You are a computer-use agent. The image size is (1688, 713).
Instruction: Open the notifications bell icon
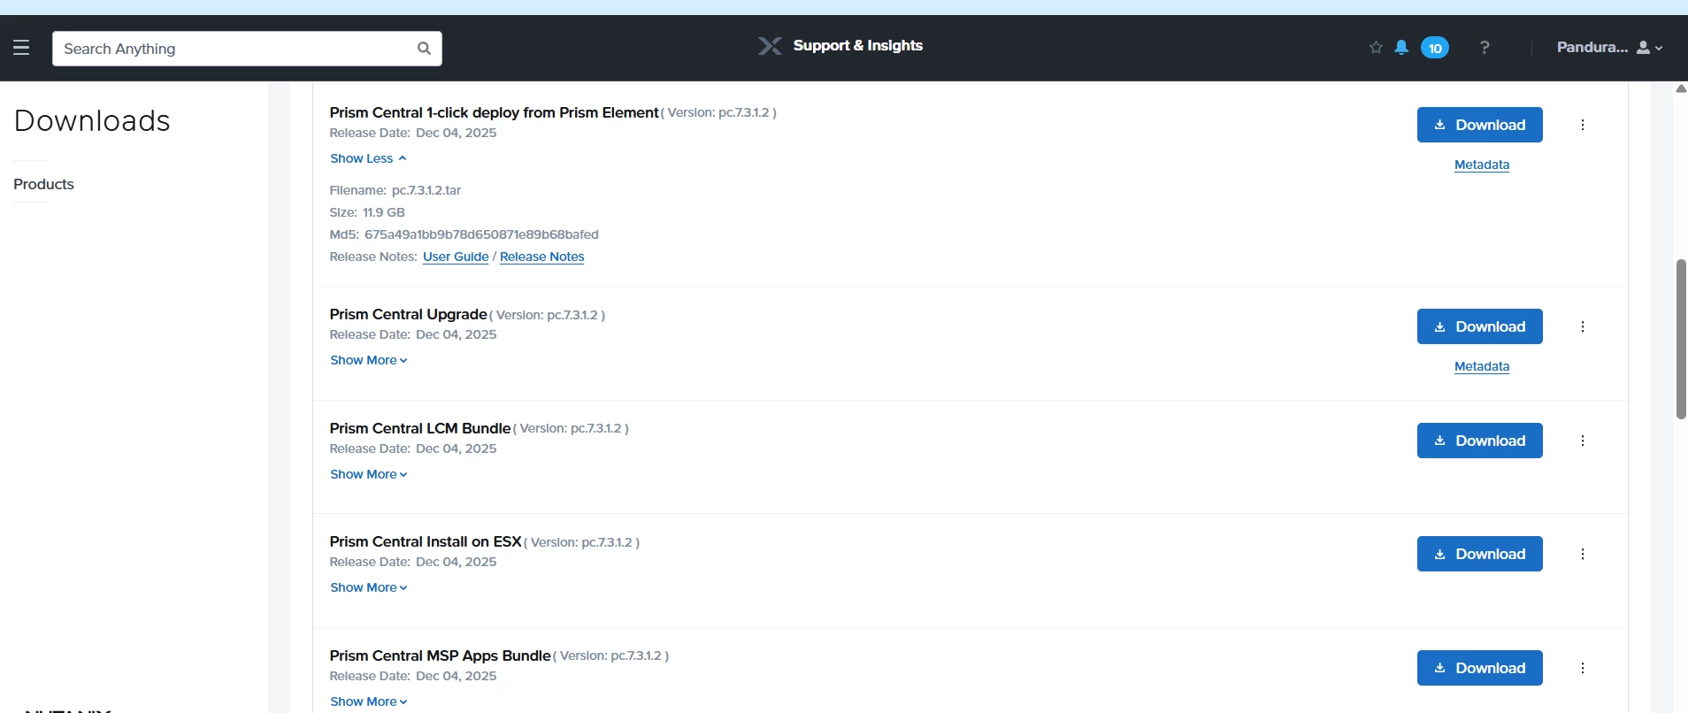coord(1401,48)
